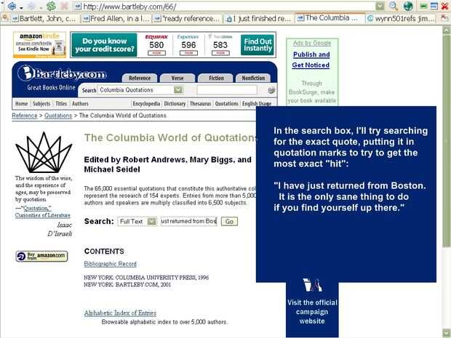Click the green Refresh page icon
This screenshot has height=338, width=451.
click(52, 6)
